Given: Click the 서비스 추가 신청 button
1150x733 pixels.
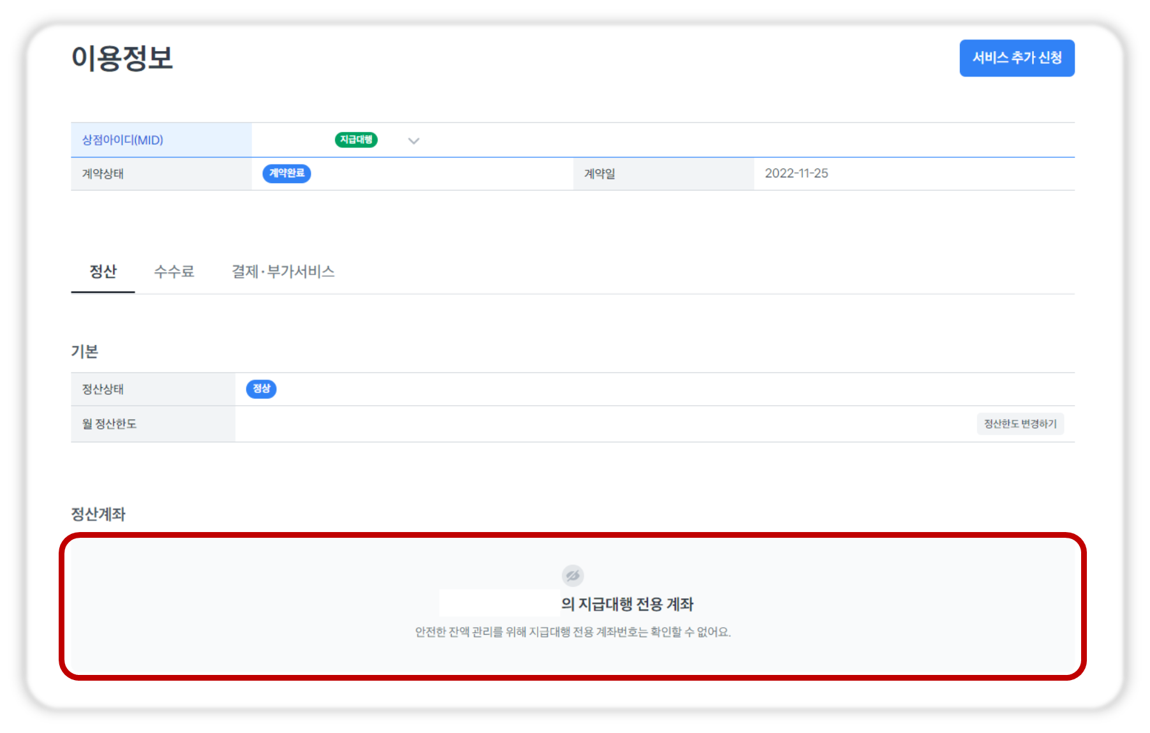Looking at the screenshot, I should click(1016, 58).
